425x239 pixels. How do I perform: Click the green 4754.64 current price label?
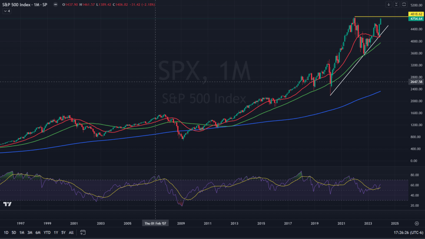(x=415, y=19)
